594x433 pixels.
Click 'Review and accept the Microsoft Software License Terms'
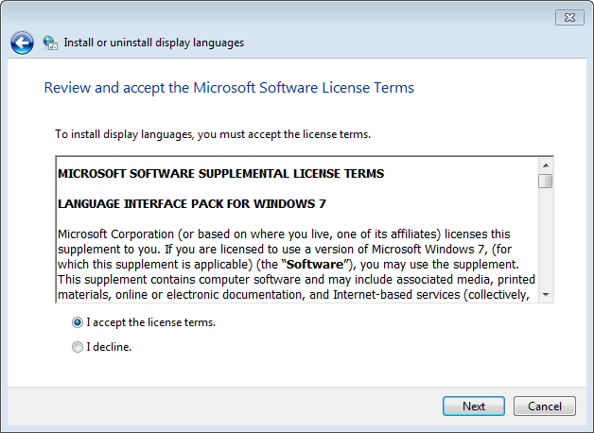[x=229, y=88]
